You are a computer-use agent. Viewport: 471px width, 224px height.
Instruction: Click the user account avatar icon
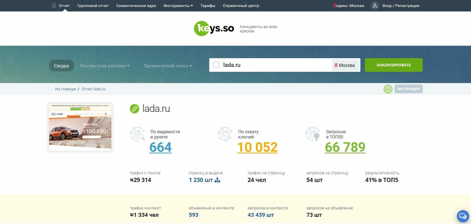tap(375, 6)
